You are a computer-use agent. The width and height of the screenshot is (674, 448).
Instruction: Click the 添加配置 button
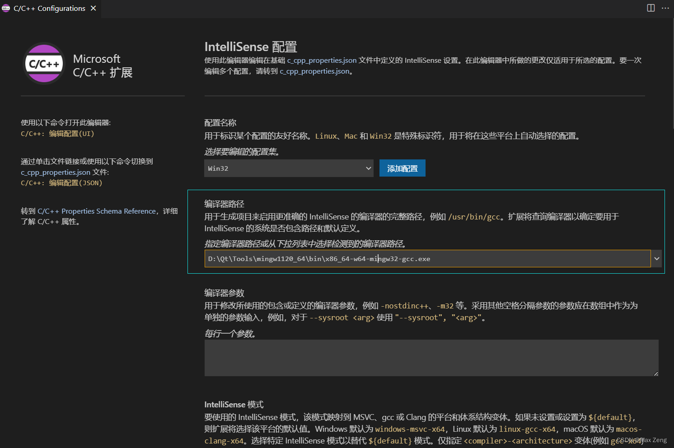coord(402,168)
